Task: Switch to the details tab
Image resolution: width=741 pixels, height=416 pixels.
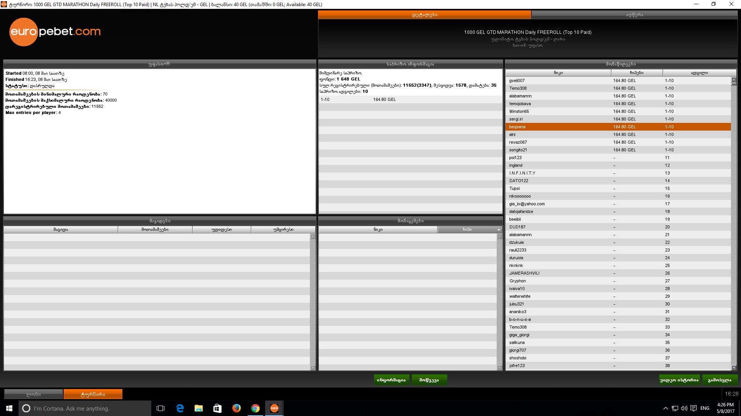Action: (424, 15)
